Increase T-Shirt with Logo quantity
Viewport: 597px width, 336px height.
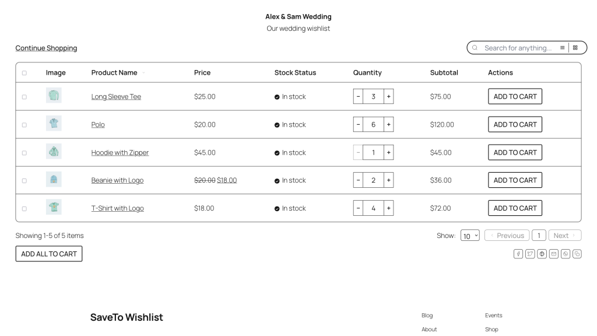(388, 208)
